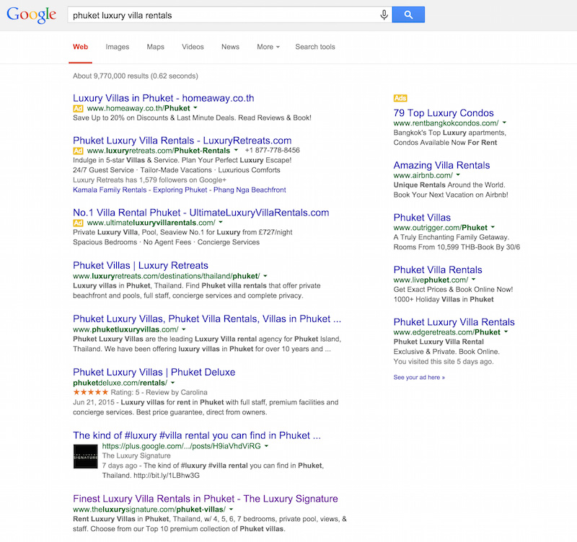This screenshot has height=542, width=577.
Task: Click the Ads label in right sidebar
Action: pyautogui.click(x=400, y=98)
